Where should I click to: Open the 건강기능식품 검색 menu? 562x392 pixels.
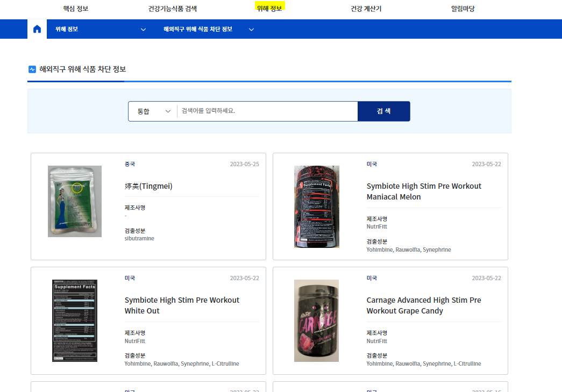(173, 9)
